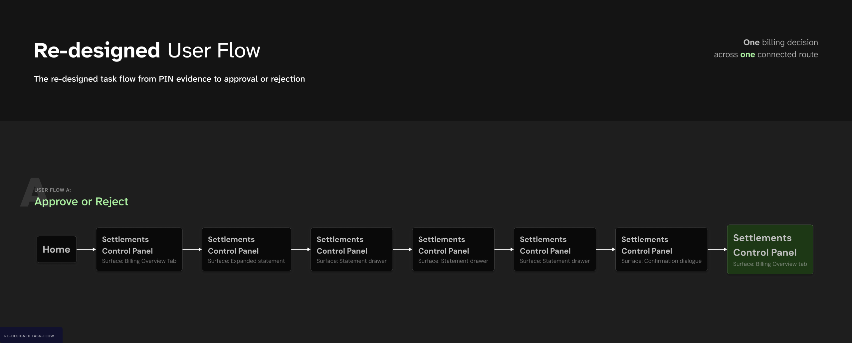
Task: Click the USER FLOW A: label
Action: pos(53,190)
